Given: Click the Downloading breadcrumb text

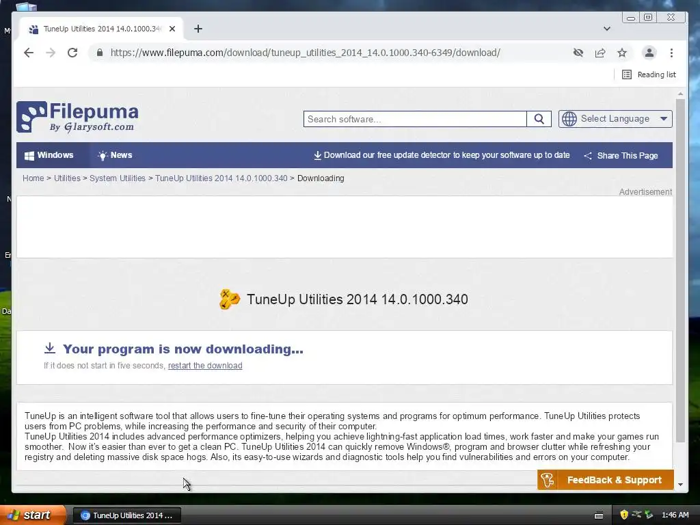Looking at the screenshot, I should [x=321, y=178].
